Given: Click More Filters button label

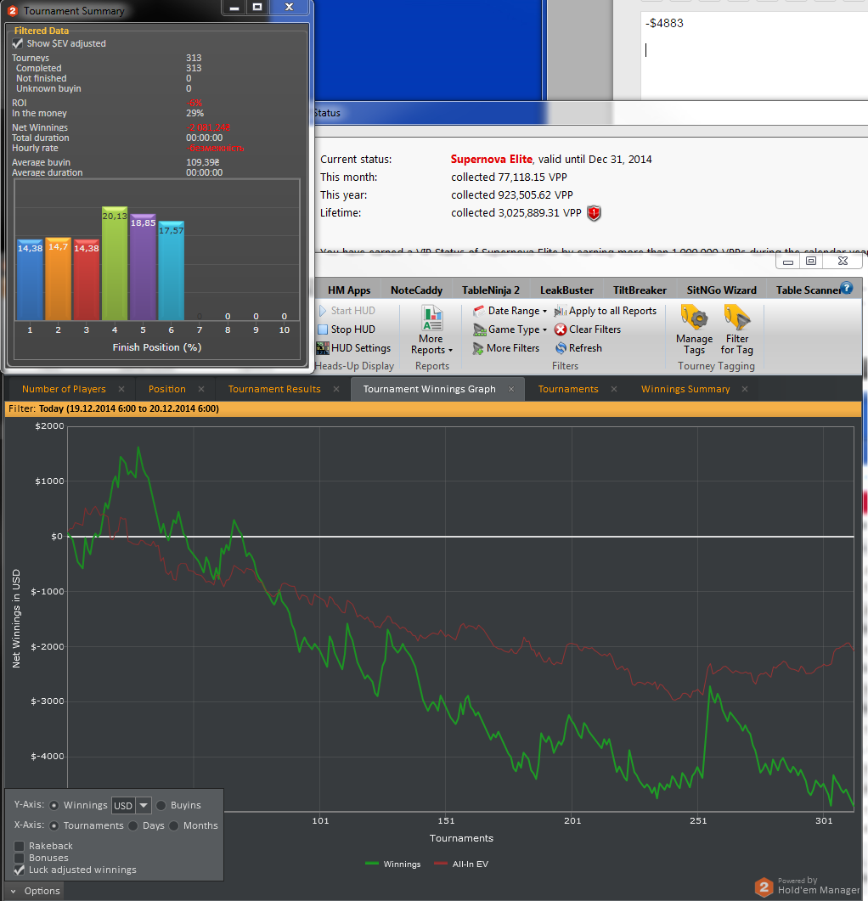Looking at the screenshot, I should pyautogui.click(x=513, y=348).
